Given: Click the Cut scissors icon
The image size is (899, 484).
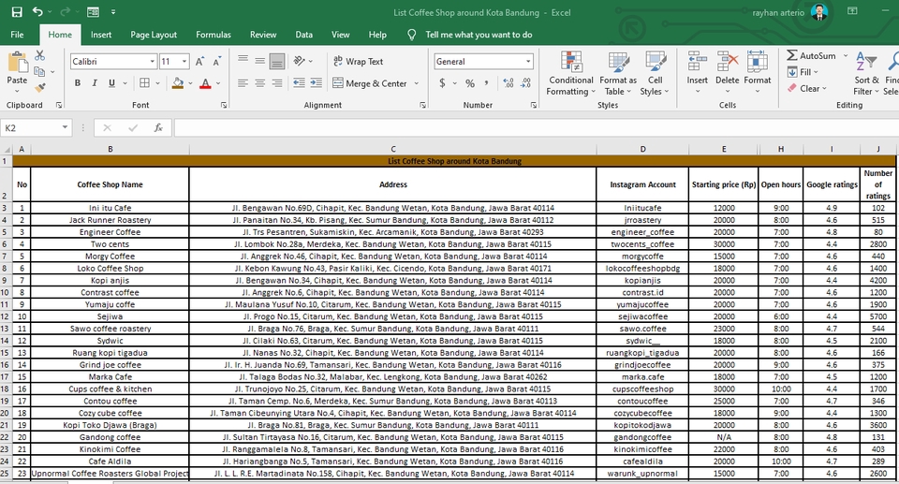Looking at the screenshot, I should 39,55.
